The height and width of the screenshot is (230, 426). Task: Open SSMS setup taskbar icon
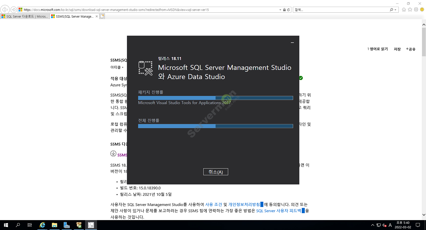coord(91,225)
